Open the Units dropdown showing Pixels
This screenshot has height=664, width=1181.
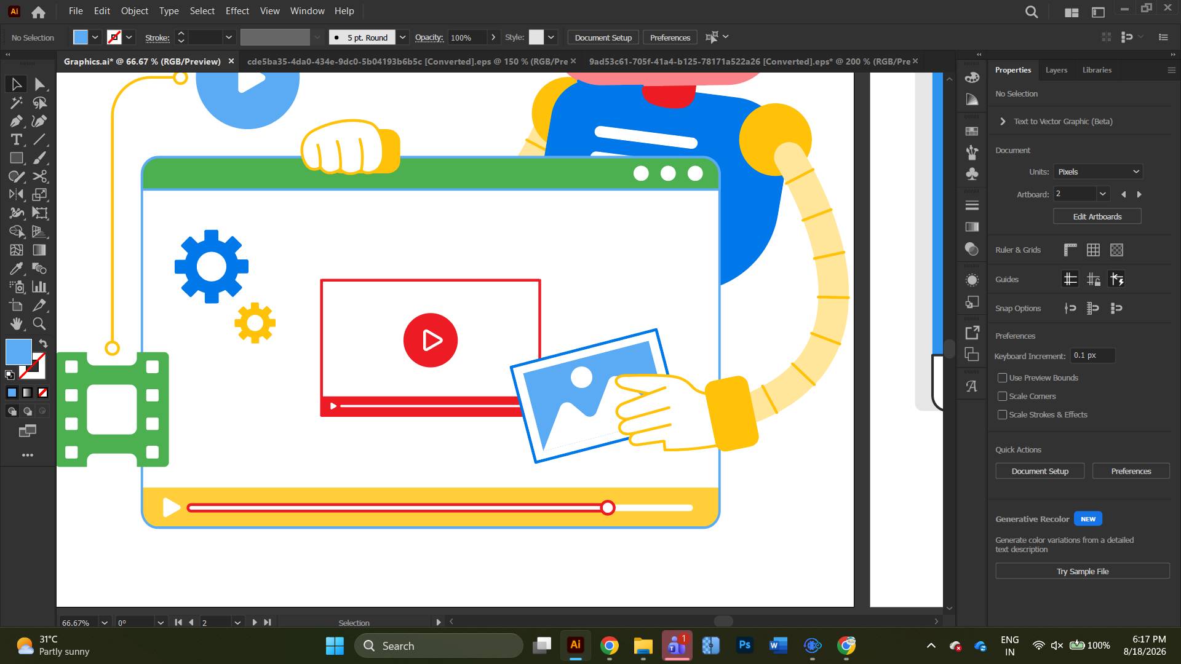coord(1098,172)
